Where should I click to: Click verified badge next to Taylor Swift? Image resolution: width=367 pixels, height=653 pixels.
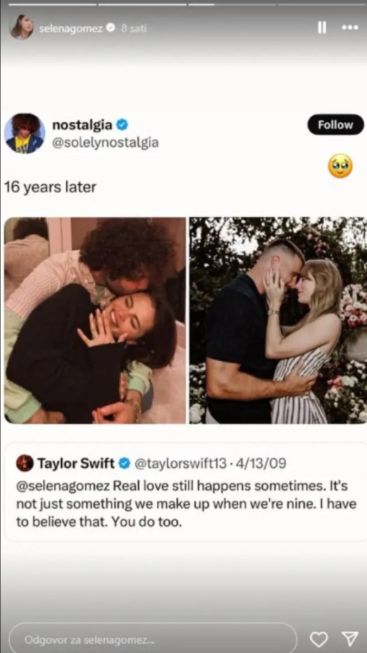point(124,463)
